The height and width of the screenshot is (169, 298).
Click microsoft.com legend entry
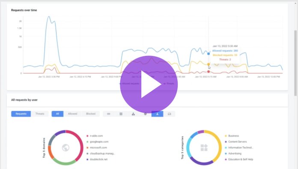click(x=97, y=148)
